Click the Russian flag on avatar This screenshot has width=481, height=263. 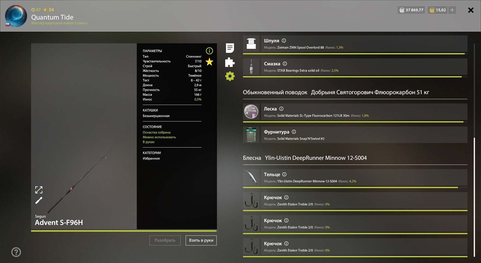pyautogui.click(x=8, y=25)
